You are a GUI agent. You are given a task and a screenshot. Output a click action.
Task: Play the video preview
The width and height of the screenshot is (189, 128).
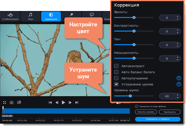pyautogui.click(x=64, y=103)
